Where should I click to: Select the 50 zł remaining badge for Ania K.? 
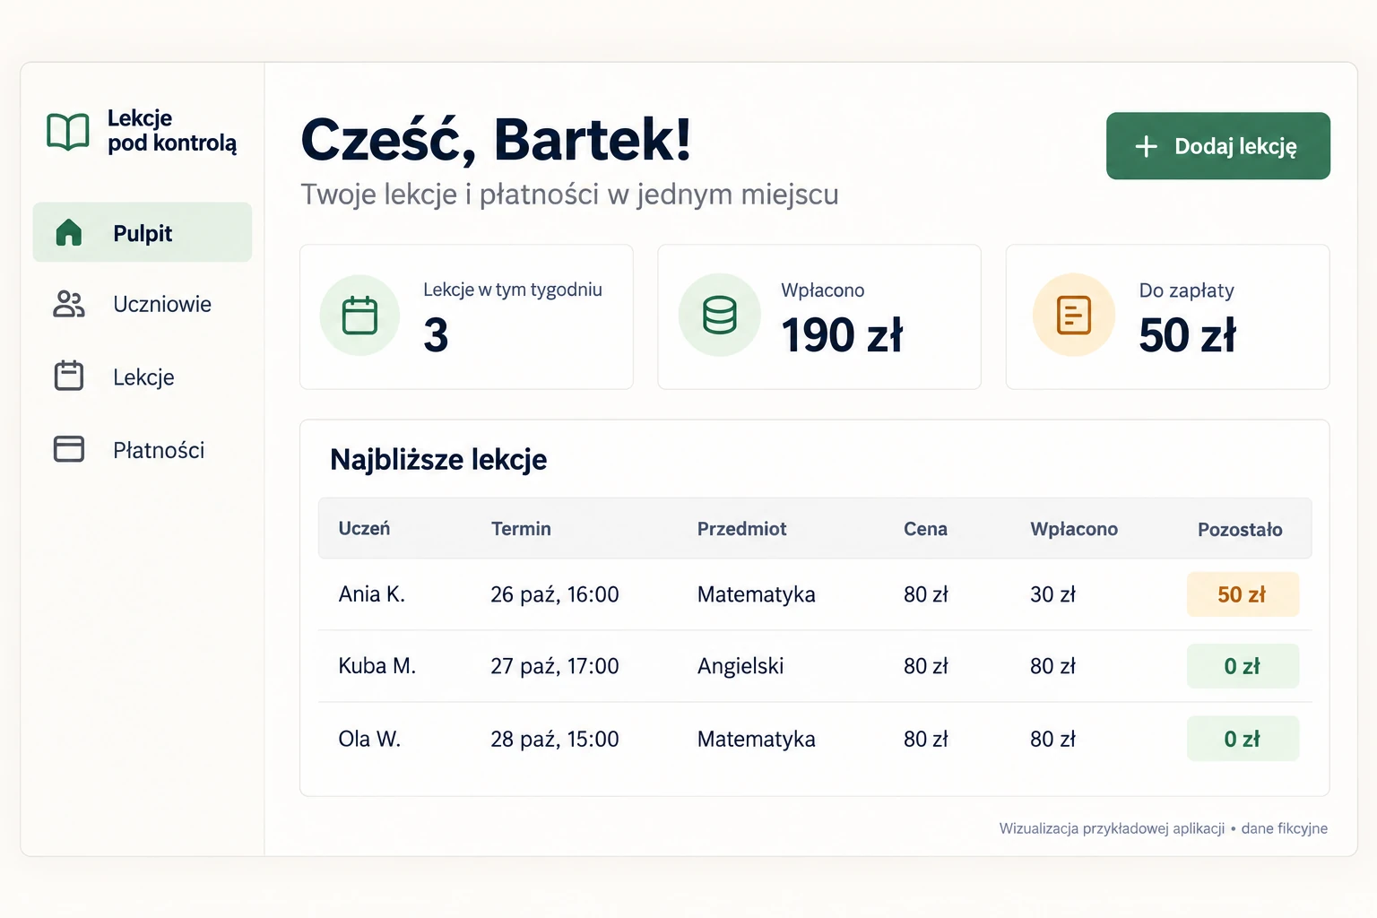point(1243,594)
